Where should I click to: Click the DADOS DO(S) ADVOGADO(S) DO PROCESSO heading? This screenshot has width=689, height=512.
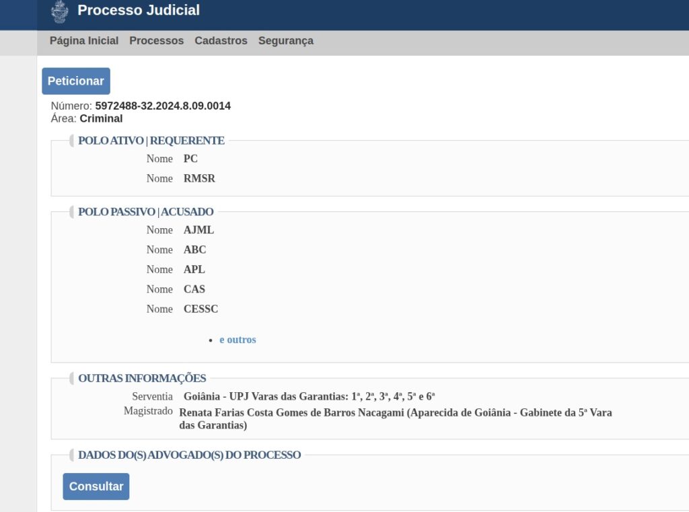[189, 455]
